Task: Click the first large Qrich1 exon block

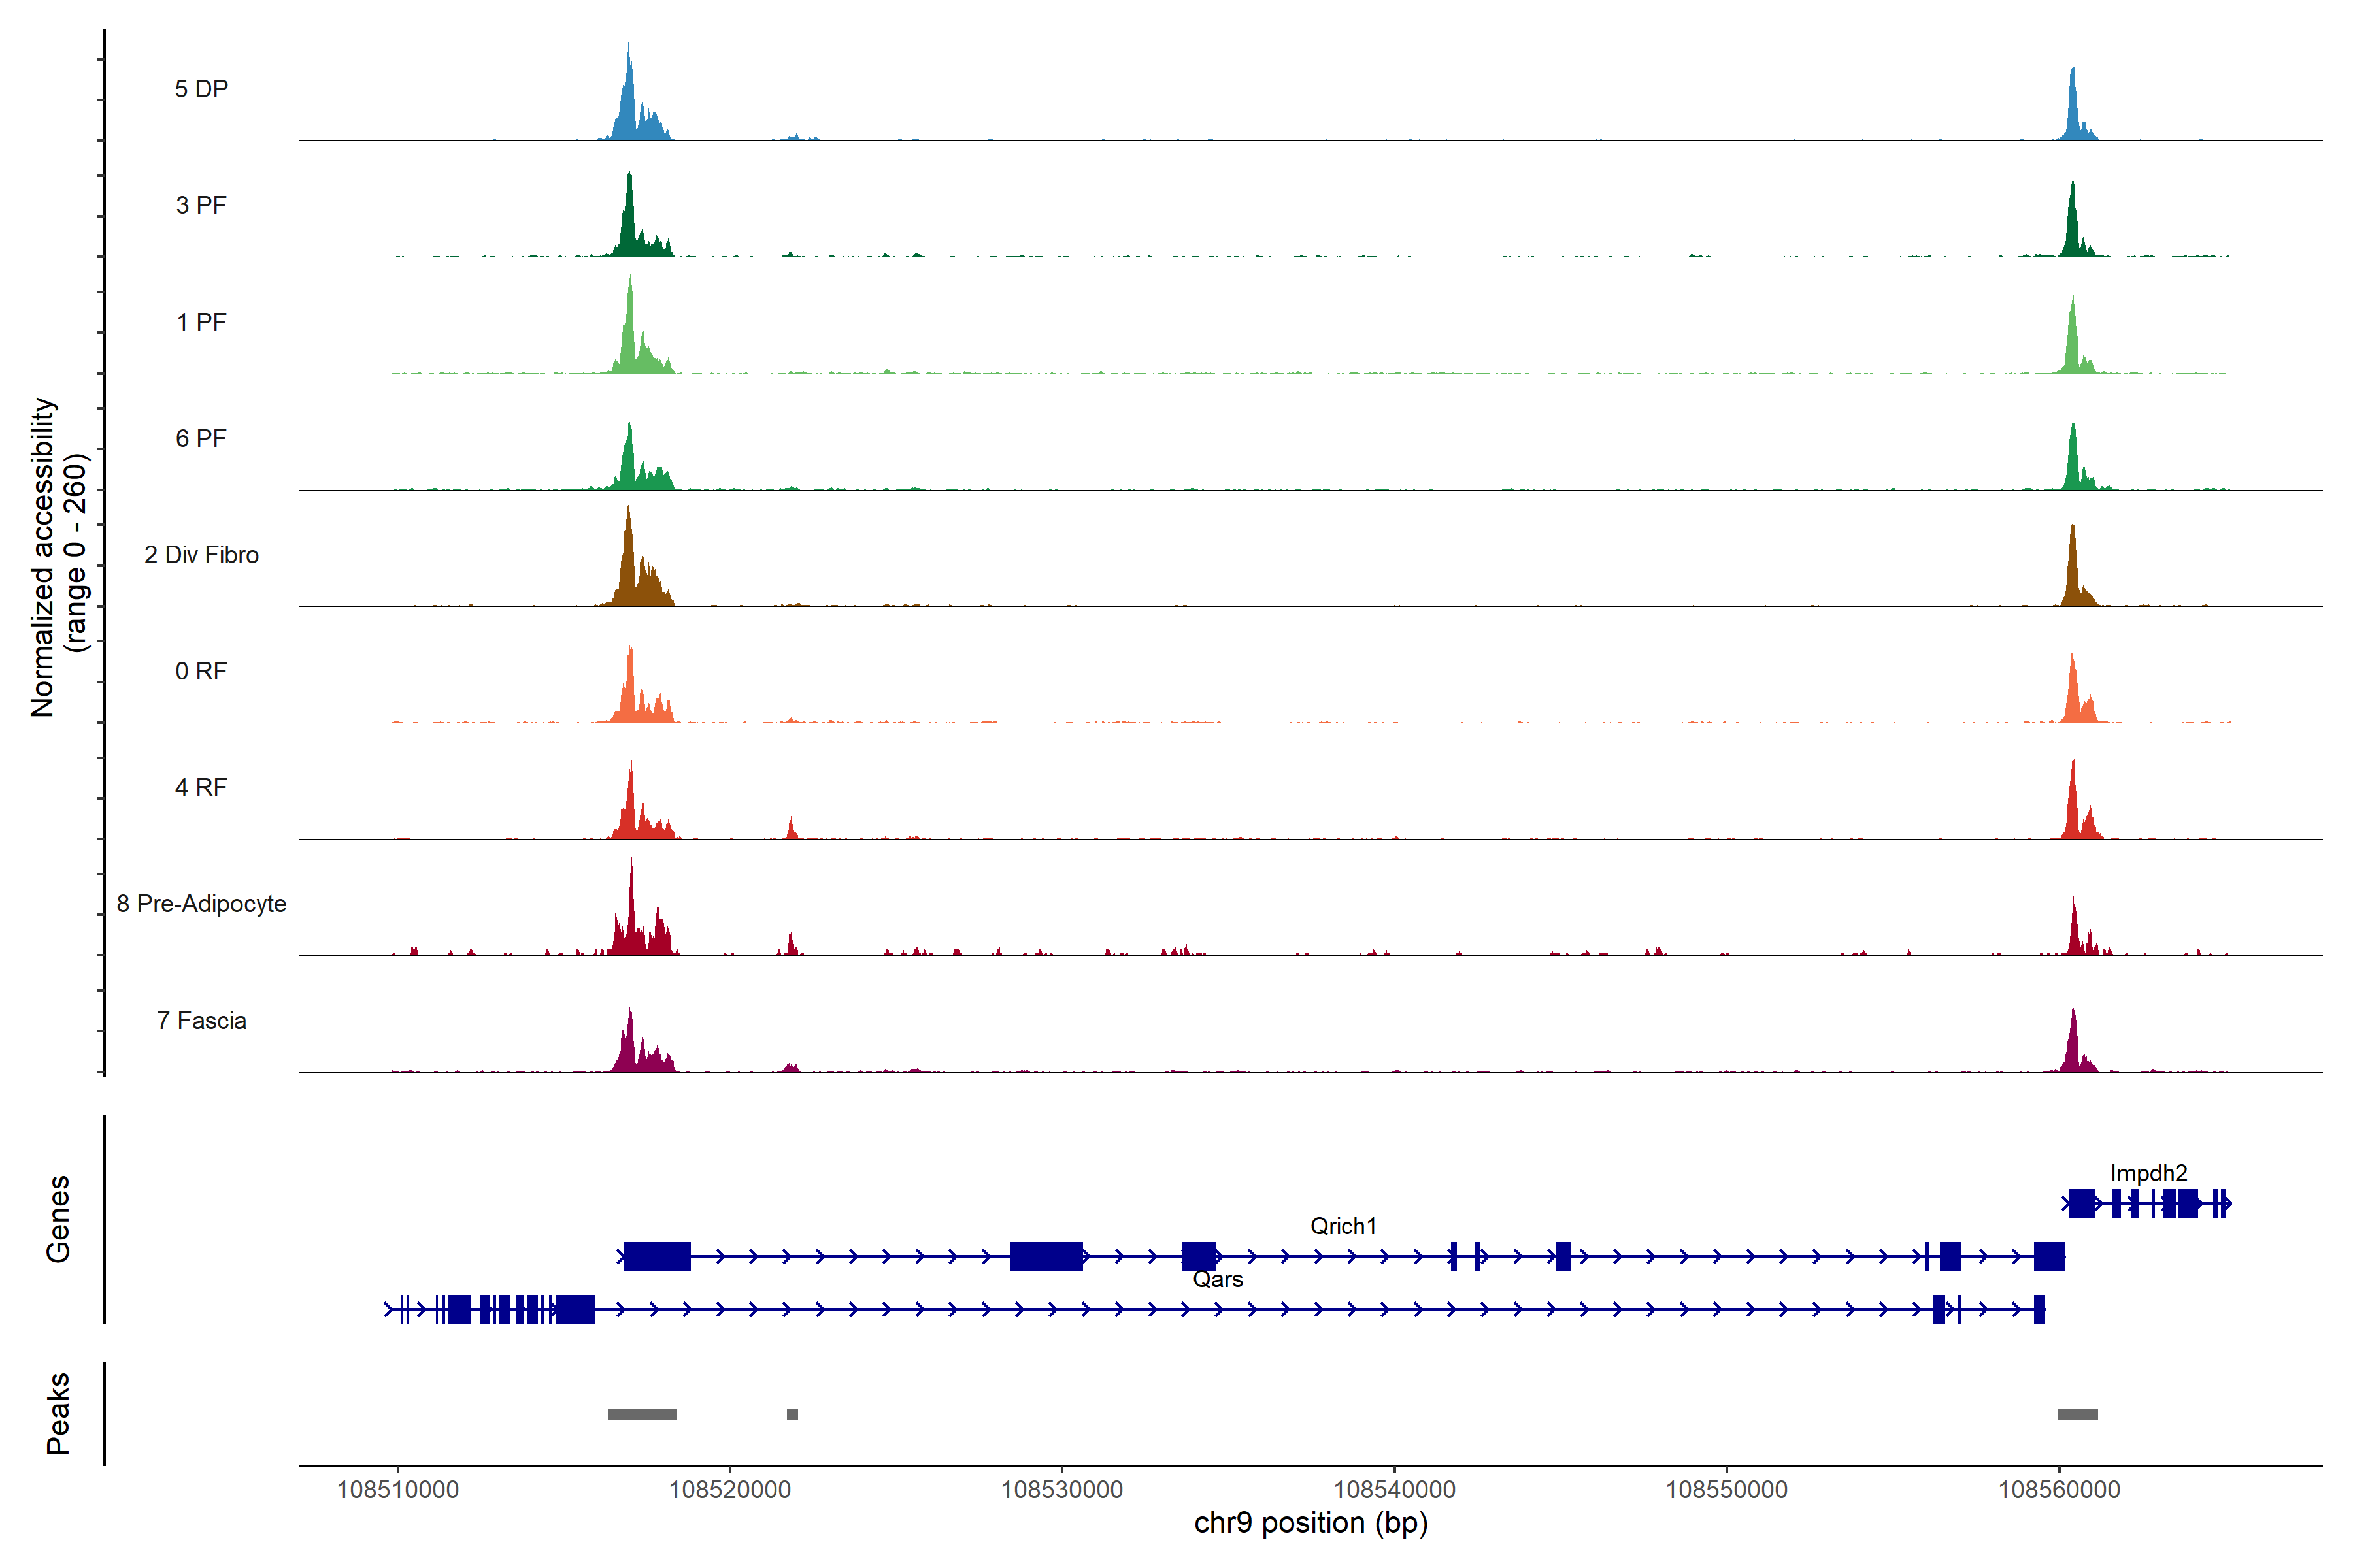Action: [x=658, y=1256]
